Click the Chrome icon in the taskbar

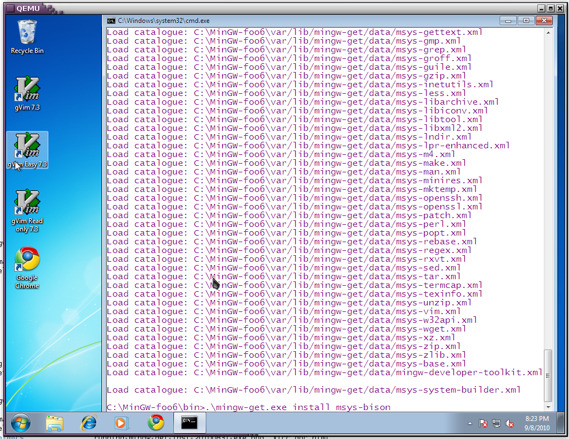click(x=155, y=423)
